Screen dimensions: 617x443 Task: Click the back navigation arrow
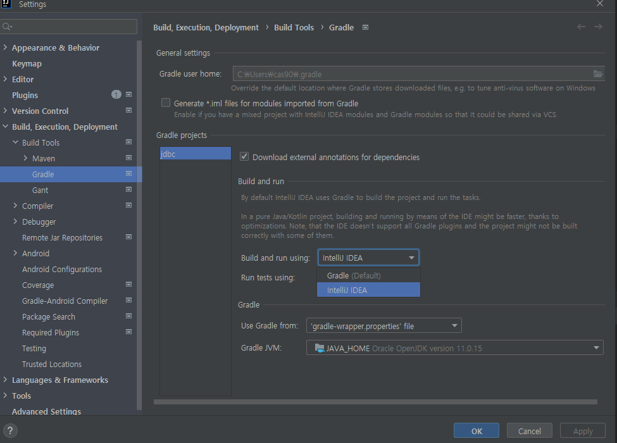tap(581, 27)
